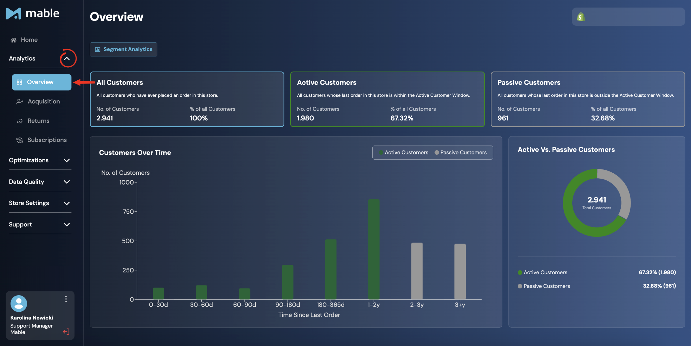The image size is (691, 346).
Task: Click the Subscriptions refresh icon
Action: 19,140
